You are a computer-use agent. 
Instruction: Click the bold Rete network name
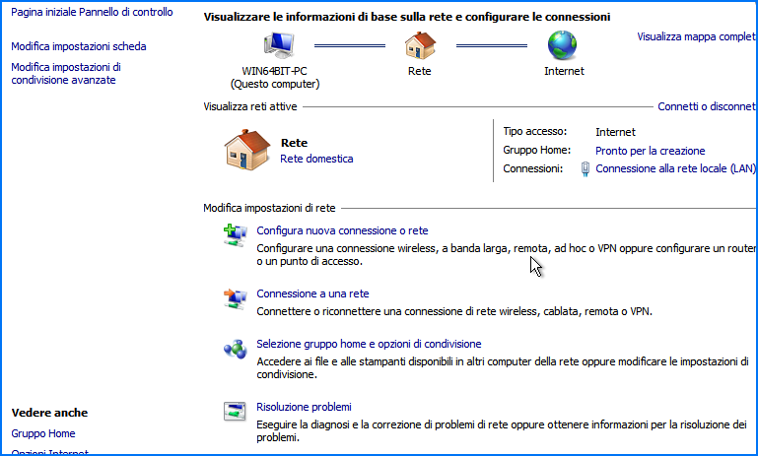[x=294, y=143]
